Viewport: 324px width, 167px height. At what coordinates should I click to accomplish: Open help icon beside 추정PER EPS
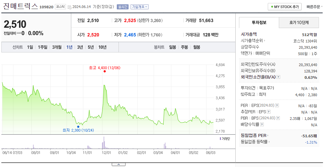tap(268, 112)
